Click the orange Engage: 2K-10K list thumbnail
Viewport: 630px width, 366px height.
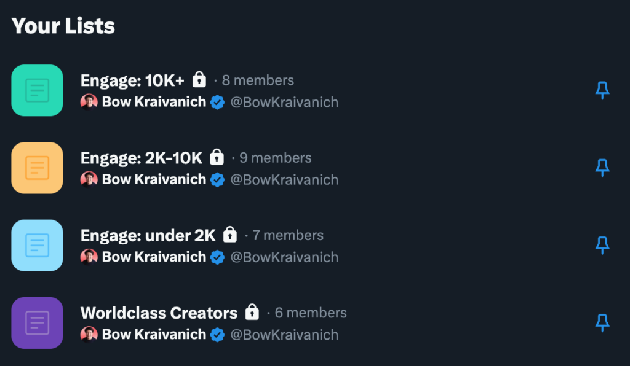click(38, 168)
